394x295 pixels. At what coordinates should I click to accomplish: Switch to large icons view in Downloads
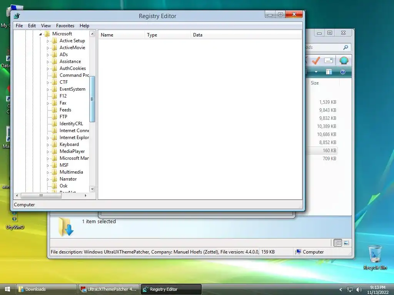346,243
